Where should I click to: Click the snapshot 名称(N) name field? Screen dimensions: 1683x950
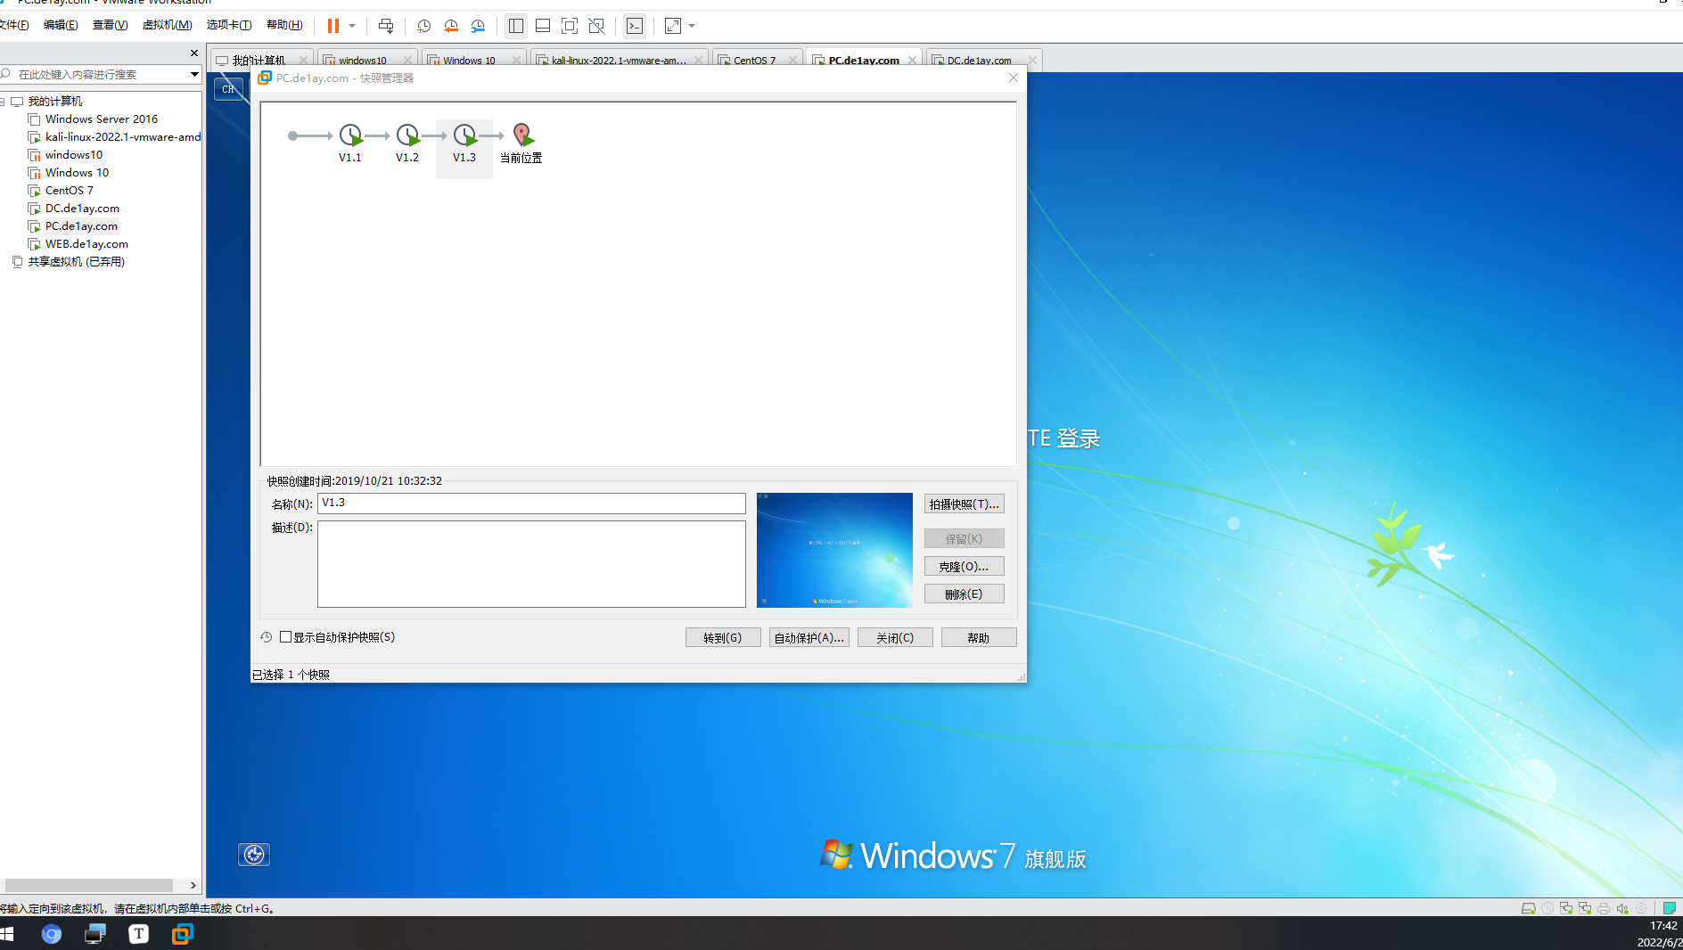pos(531,504)
